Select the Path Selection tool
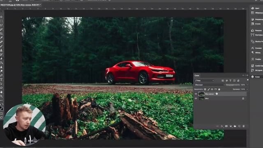 tap(1, 84)
